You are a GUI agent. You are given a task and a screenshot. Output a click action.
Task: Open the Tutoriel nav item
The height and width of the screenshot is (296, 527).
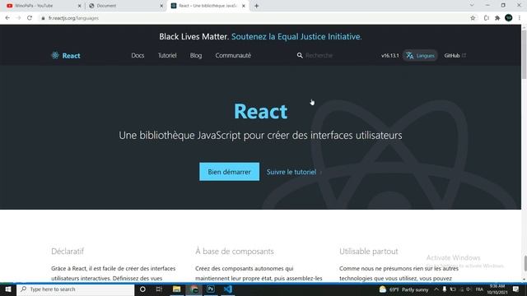(167, 55)
